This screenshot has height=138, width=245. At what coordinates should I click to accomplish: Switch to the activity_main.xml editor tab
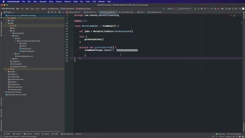[x=73, y=12]
